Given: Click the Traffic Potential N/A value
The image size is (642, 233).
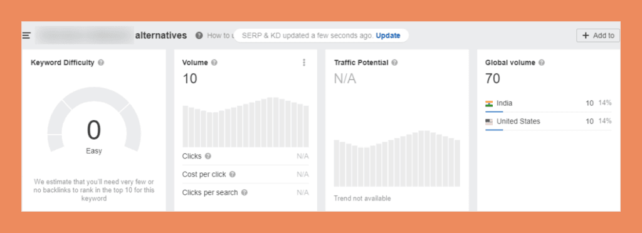Looking at the screenshot, I should [345, 78].
